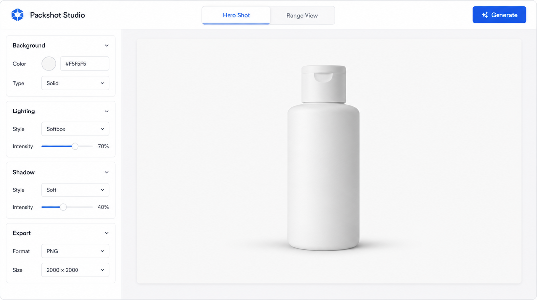Click the Size label in Export
The height and width of the screenshot is (300, 537).
[17, 270]
